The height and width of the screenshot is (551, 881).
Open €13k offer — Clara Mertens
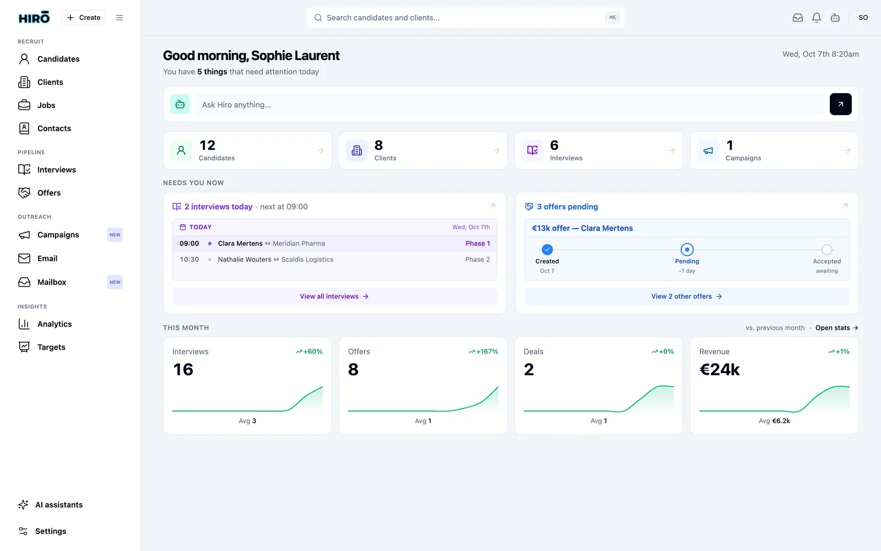pos(583,228)
